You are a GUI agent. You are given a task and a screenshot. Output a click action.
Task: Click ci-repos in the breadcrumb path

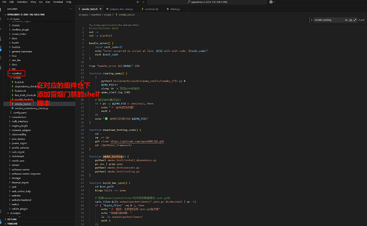pos(83,14)
